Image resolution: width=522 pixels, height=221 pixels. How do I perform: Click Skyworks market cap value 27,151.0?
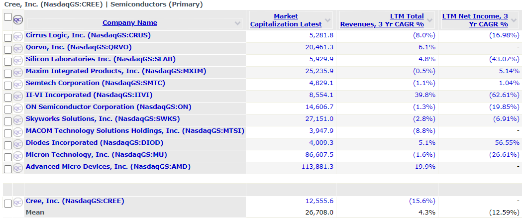[319, 119]
